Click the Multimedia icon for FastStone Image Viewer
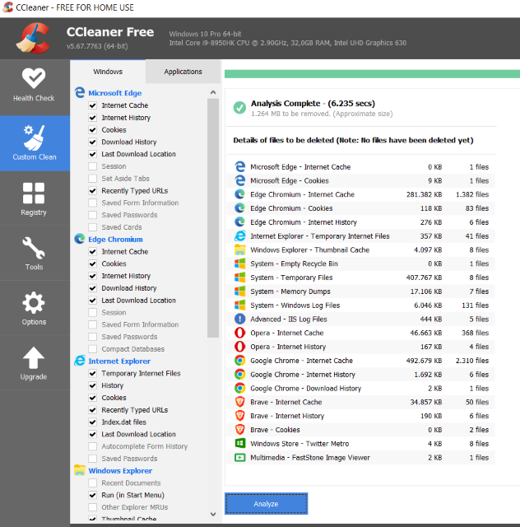Viewport: 520px width, 527px height. [x=240, y=458]
